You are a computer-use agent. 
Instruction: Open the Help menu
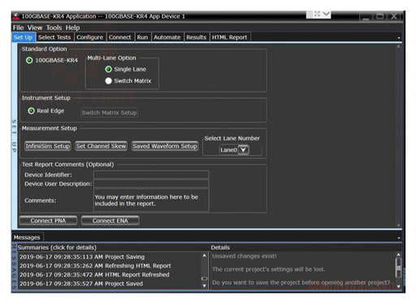pyautogui.click(x=72, y=28)
